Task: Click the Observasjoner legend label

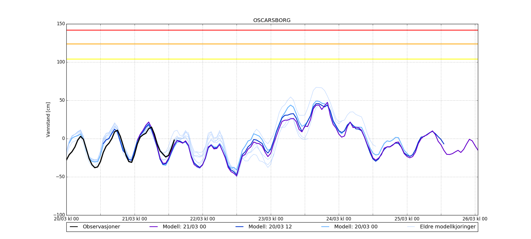Action: point(101,227)
